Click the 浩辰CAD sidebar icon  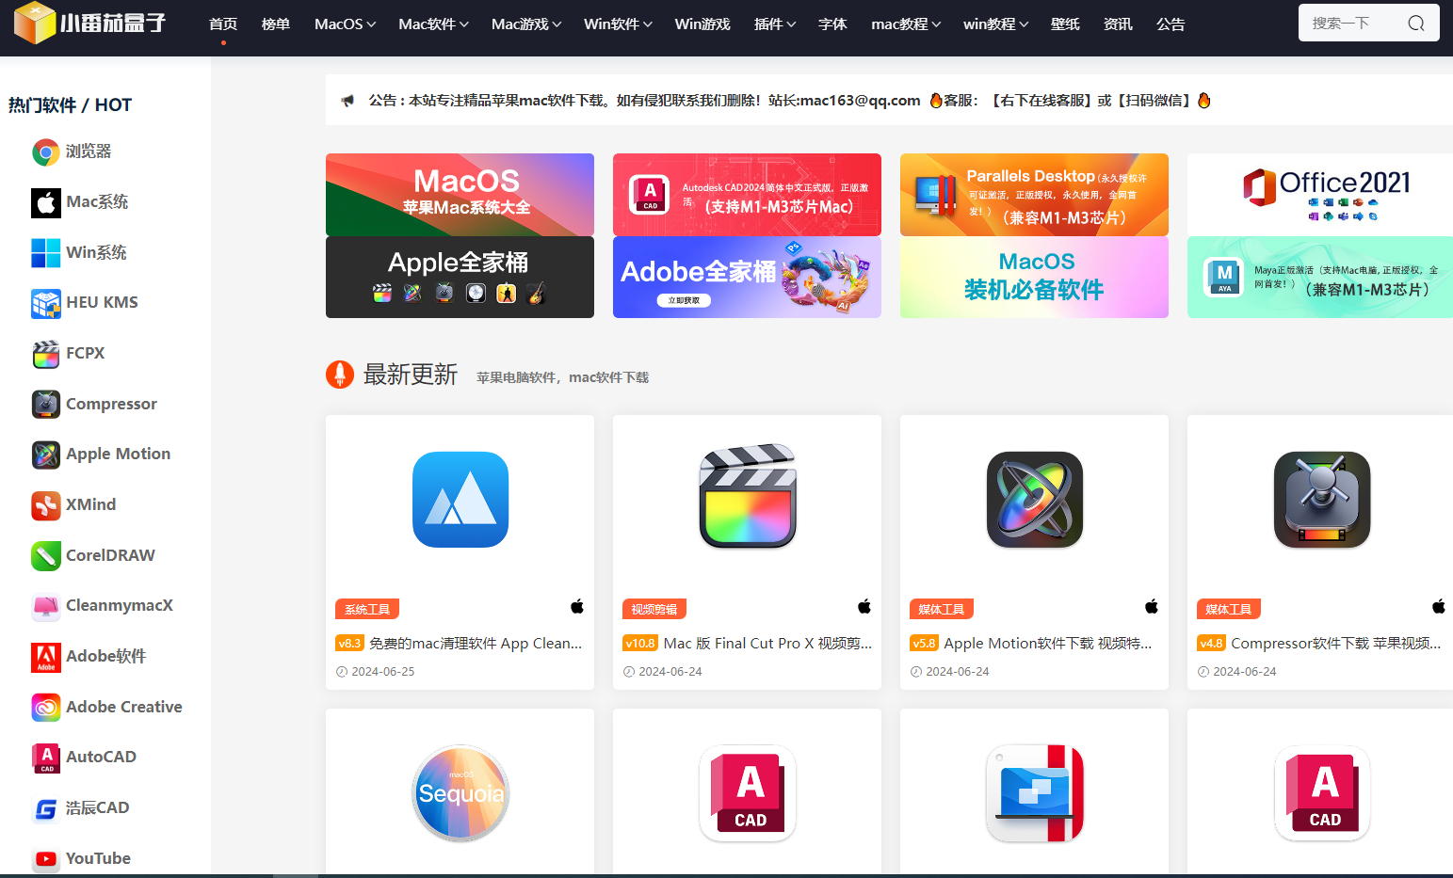click(46, 808)
